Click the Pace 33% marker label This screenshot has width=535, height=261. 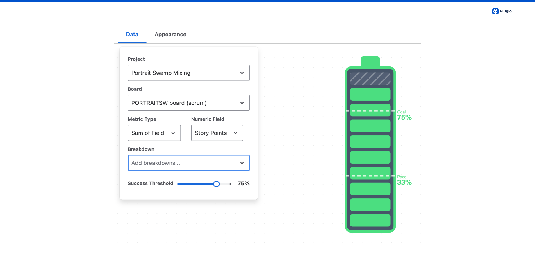coord(404,181)
